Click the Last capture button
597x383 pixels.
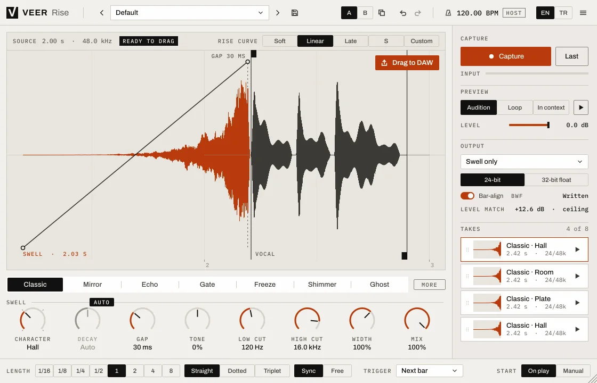click(x=571, y=56)
